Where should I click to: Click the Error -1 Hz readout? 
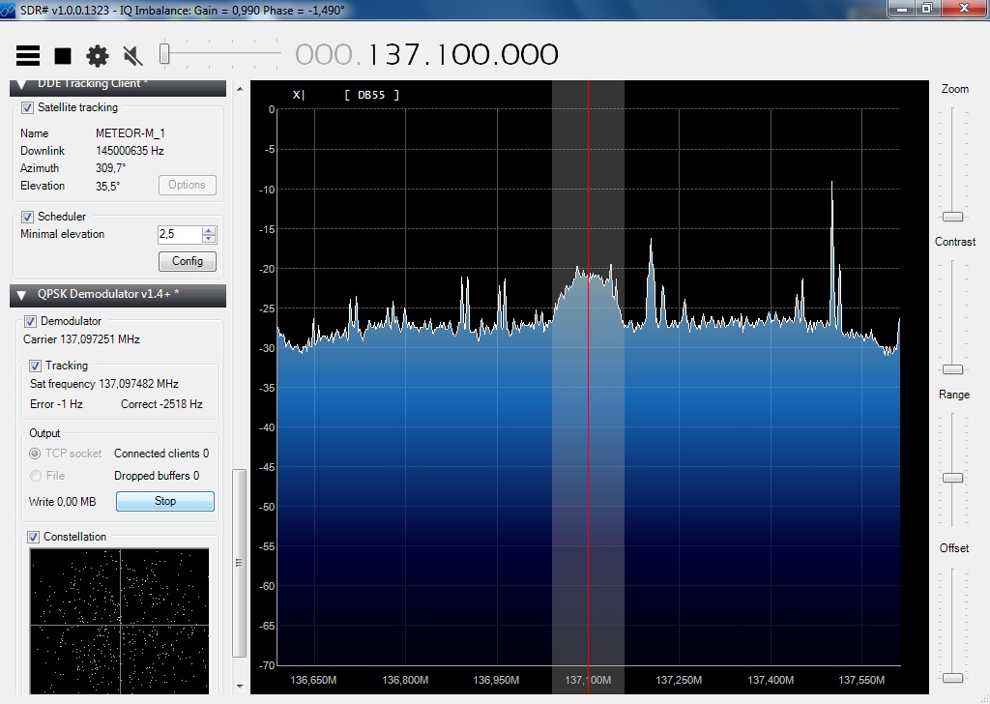[x=56, y=405]
